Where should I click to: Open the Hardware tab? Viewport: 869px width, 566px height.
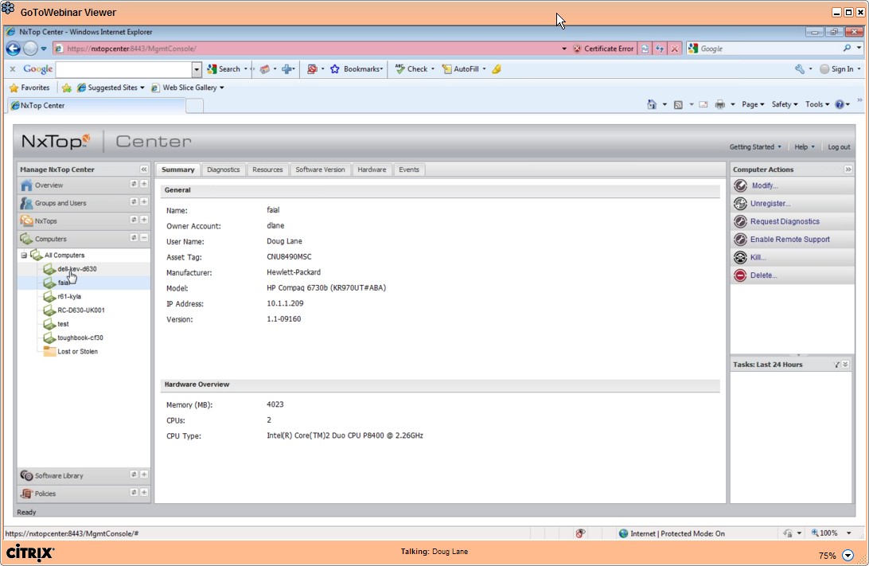(x=372, y=170)
